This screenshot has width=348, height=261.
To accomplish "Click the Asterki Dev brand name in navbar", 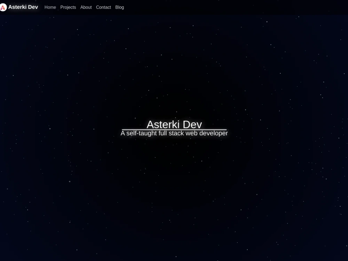I will (23, 7).
